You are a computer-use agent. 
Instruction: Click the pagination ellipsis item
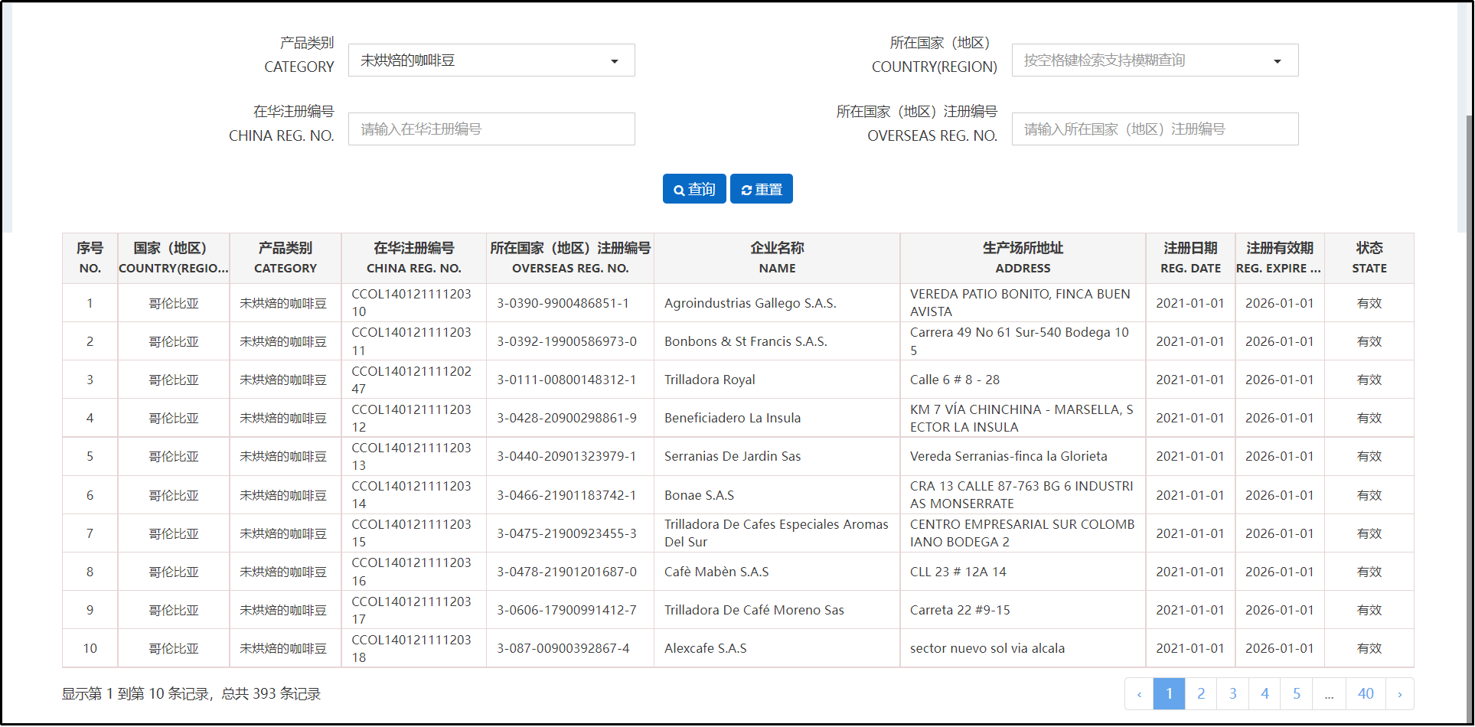point(1329,694)
